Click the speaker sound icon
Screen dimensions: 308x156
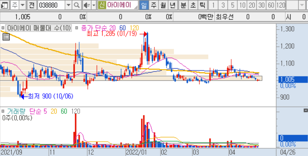pyautogui.click(x=86, y=5)
